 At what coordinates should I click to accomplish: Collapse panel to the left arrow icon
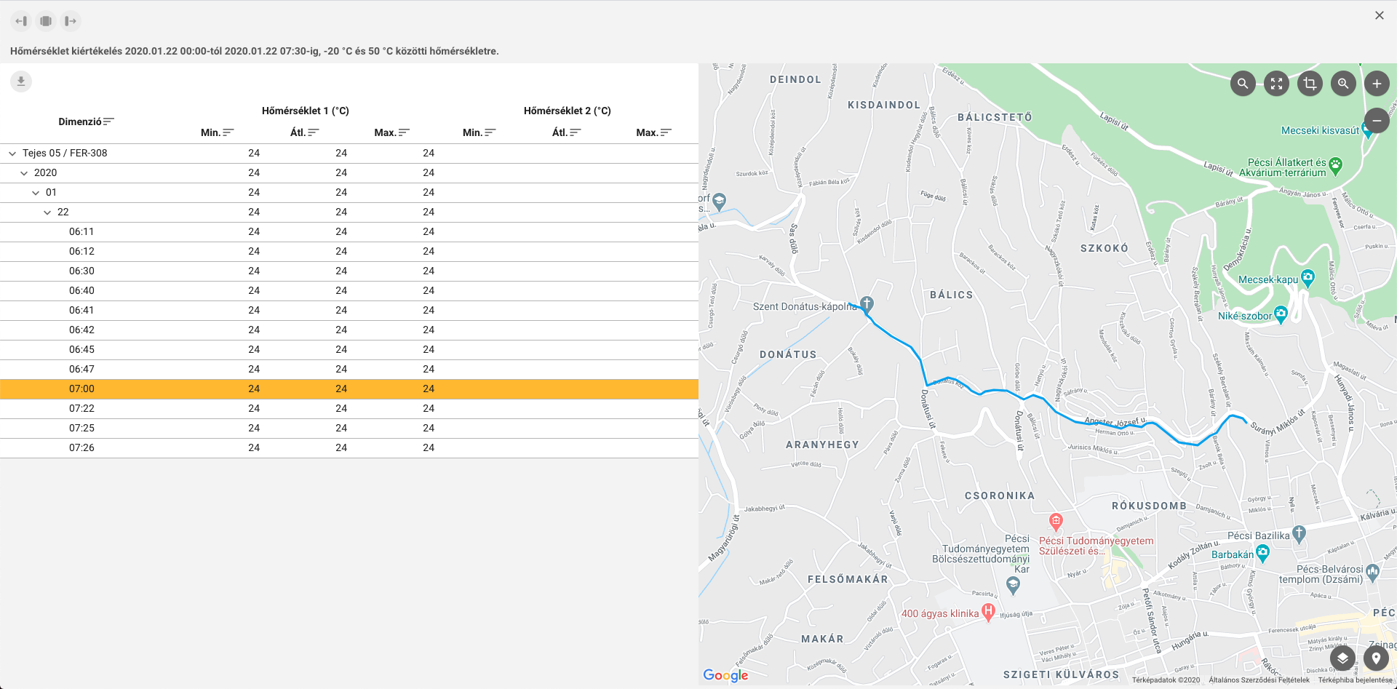(x=21, y=21)
